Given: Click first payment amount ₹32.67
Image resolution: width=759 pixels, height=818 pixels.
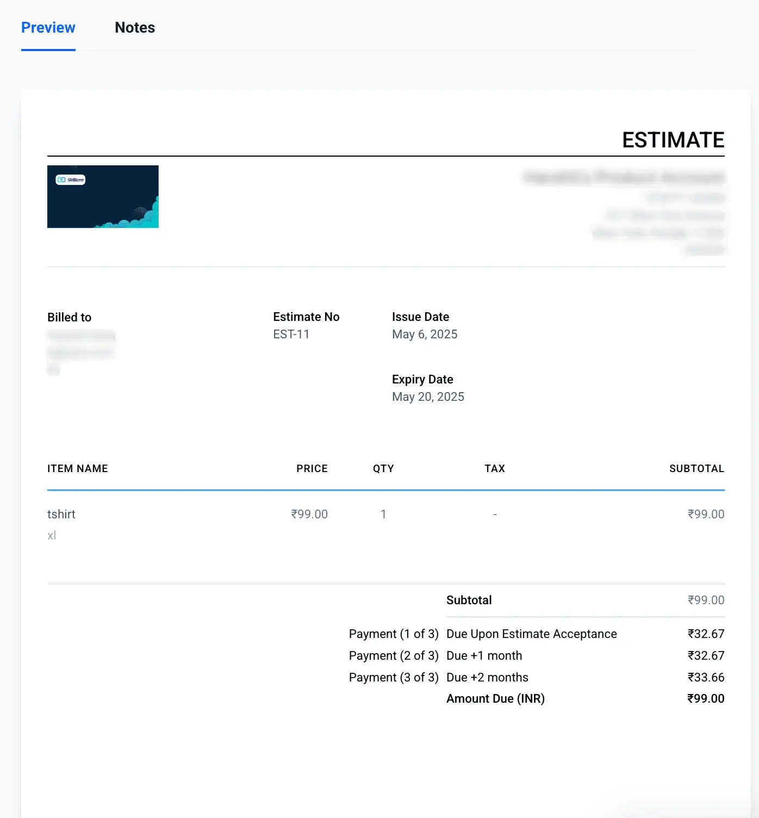Looking at the screenshot, I should [x=706, y=634].
